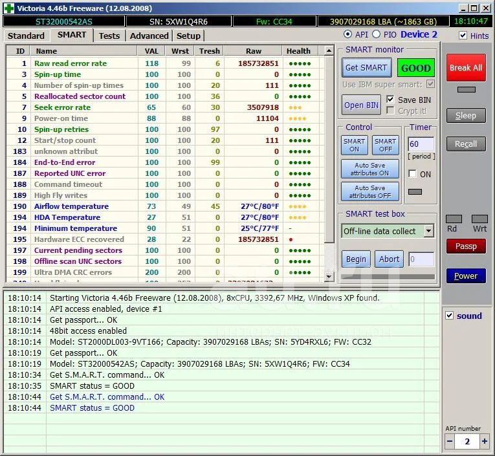Decrease API number with minus button
Screen dimensions: 495x456
pos(450,441)
